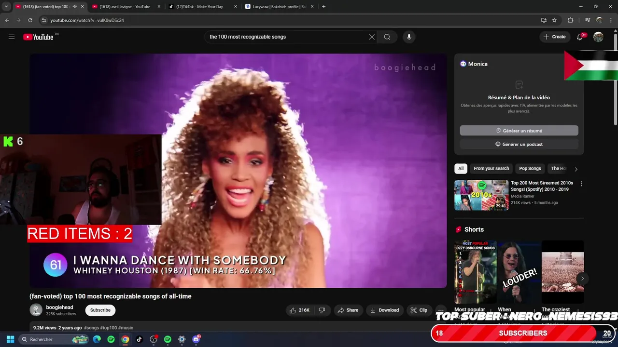Reload the page with Chrome refresh icon

tap(30, 20)
